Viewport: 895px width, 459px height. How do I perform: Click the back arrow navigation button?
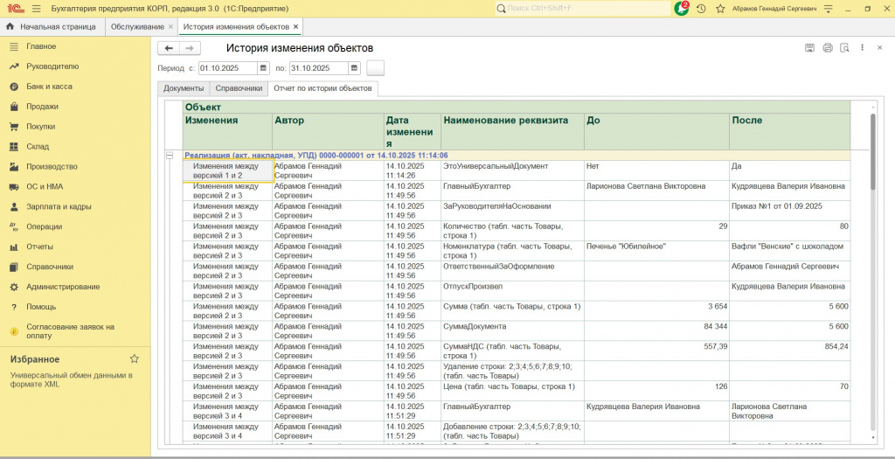point(169,48)
